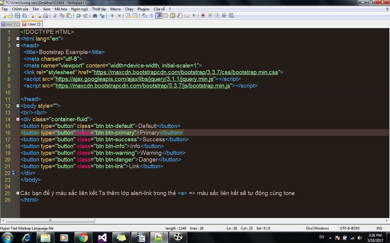Click the volume speaker tray icon
The image size is (390, 243).
click(x=359, y=238)
